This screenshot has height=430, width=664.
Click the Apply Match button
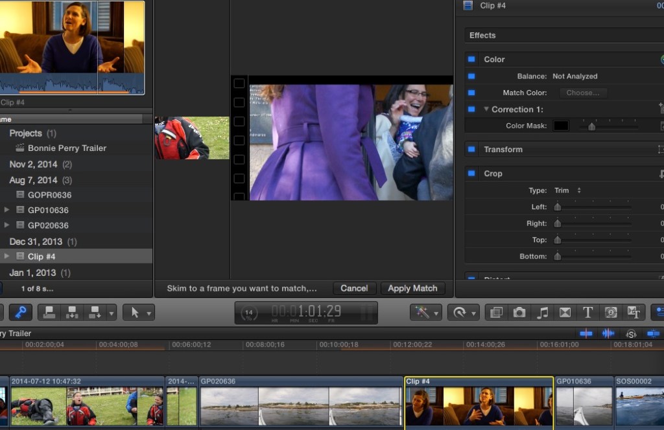point(412,288)
